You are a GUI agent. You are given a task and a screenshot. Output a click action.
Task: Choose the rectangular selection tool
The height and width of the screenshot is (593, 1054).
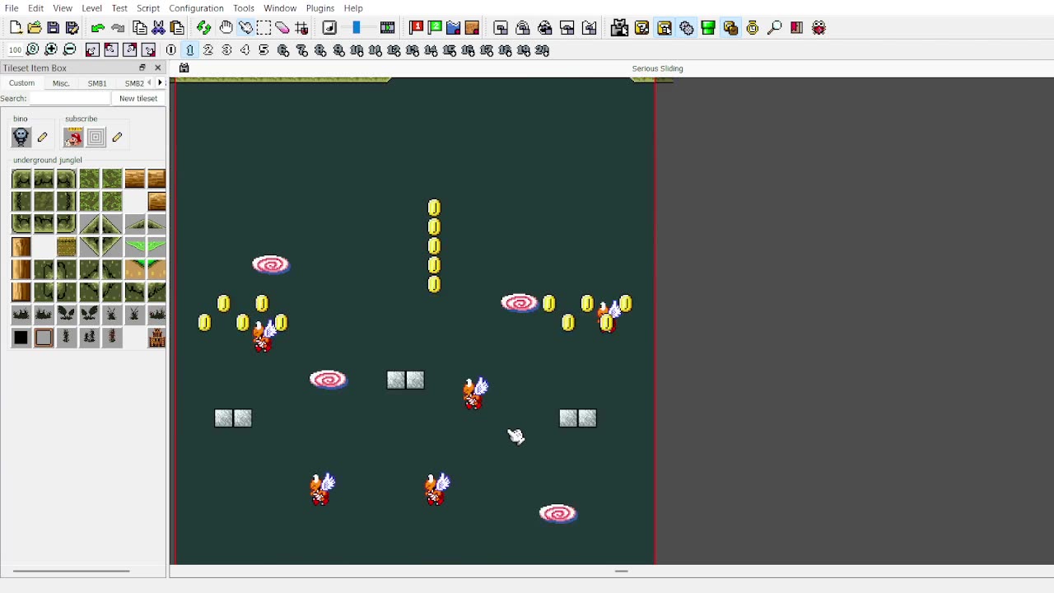tap(263, 28)
